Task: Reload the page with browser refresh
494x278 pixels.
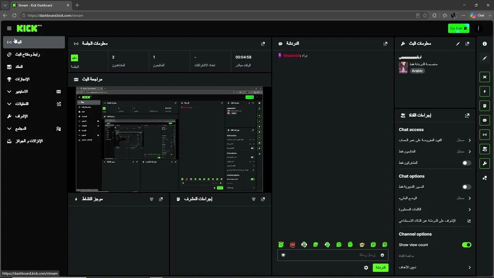Action: click(14, 15)
